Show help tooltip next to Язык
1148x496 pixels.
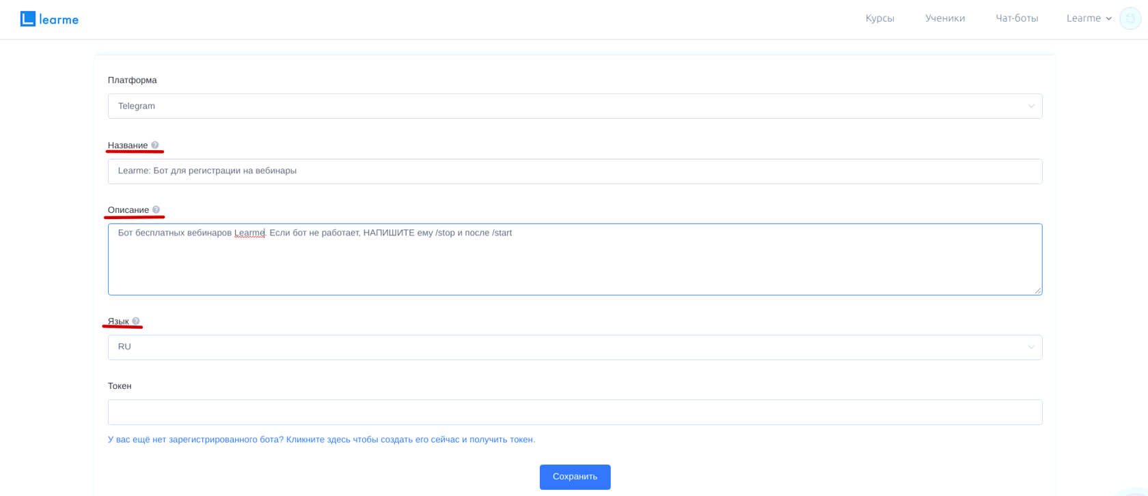point(136,321)
